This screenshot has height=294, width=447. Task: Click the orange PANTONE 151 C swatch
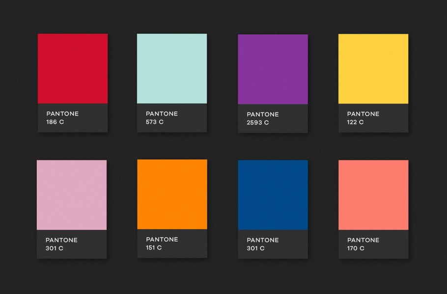[172, 195]
